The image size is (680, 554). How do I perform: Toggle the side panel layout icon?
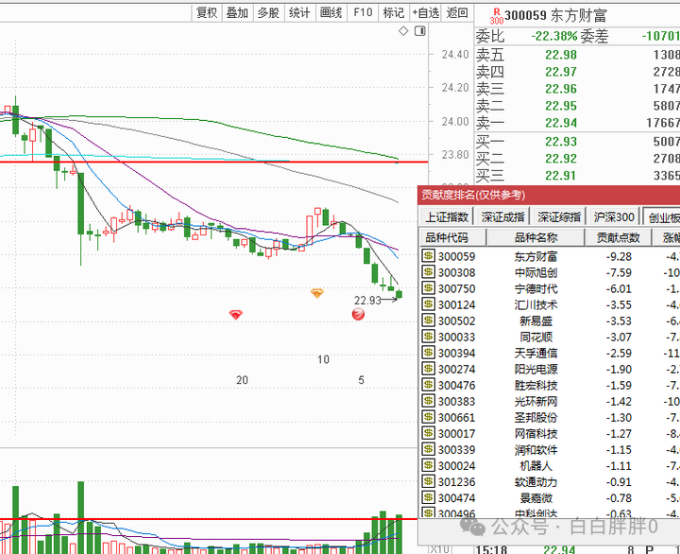coord(419,31)
